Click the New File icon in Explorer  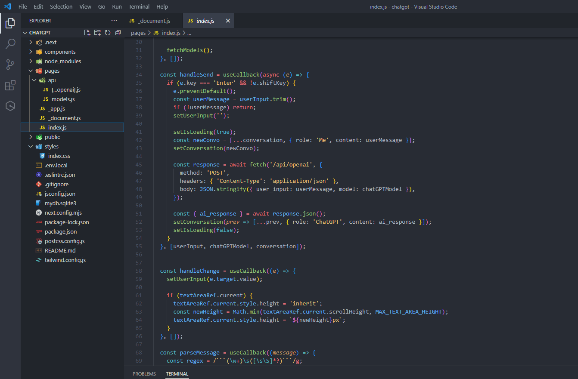[x=87, y=33]
